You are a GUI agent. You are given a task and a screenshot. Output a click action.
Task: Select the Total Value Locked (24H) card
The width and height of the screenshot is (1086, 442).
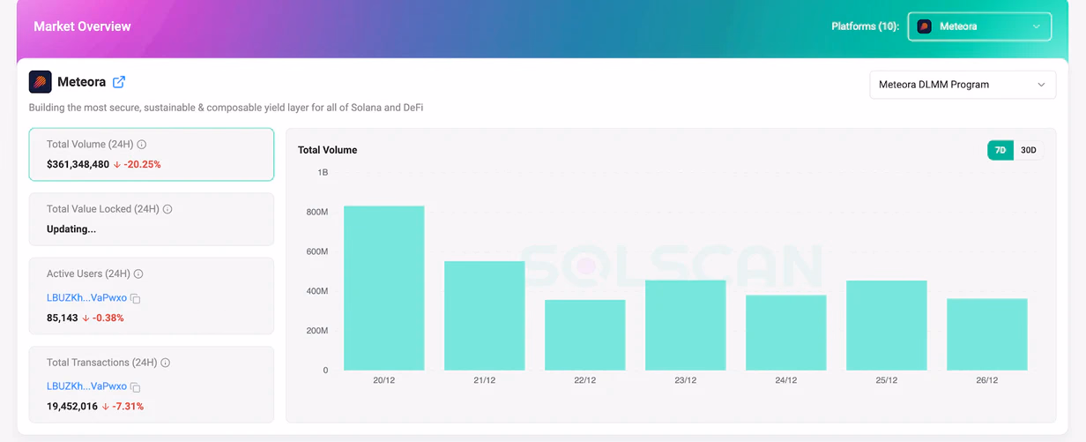pyautogui.click(x=152, y=219)
